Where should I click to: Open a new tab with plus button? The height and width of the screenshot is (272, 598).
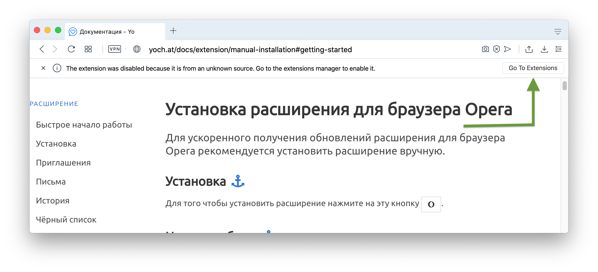(173, 31)
